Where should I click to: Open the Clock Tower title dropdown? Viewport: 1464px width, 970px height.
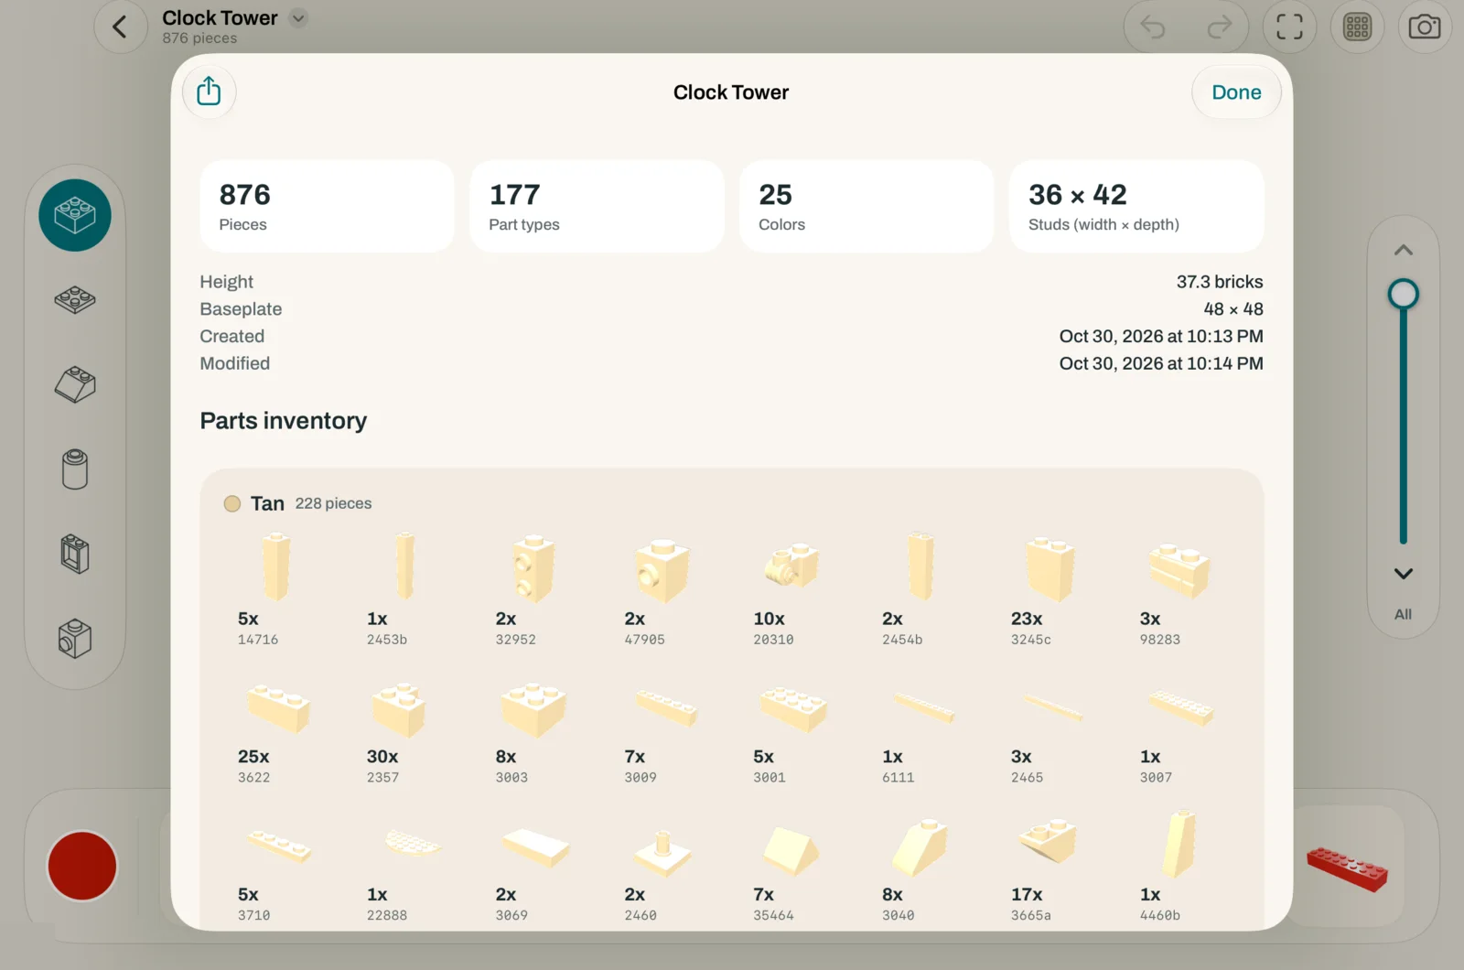point(298,17)
